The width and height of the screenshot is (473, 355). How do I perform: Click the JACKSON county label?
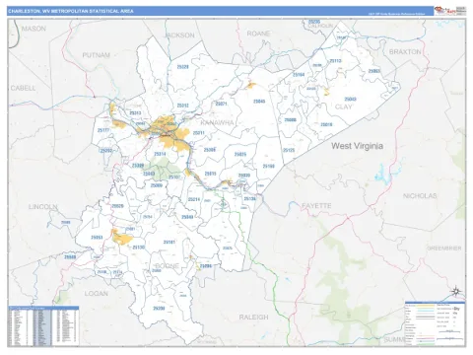(x=179, y=35)
